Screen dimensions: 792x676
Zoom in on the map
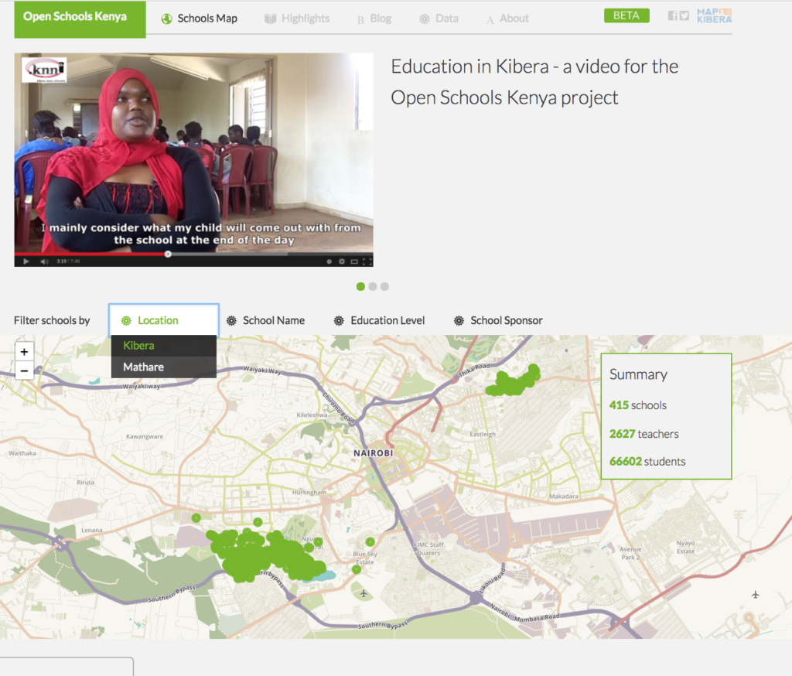click(24, 352)
